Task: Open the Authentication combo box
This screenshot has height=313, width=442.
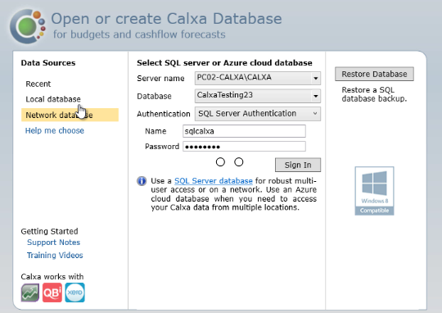Action: pos(258,114)
